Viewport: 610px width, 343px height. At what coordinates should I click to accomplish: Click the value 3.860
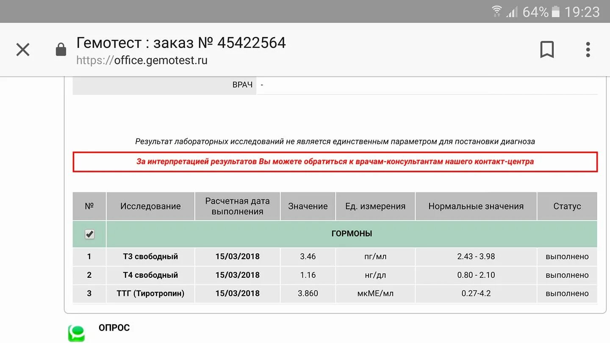pos(308,293)
